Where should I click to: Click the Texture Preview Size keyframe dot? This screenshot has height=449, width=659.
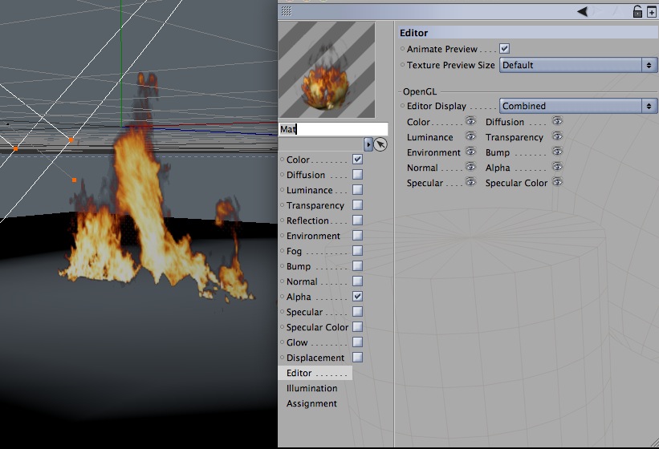[403, 65]
